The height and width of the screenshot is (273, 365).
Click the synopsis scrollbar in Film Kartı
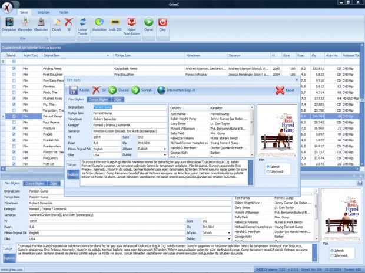pyautogui.click(x=250, y=172)
